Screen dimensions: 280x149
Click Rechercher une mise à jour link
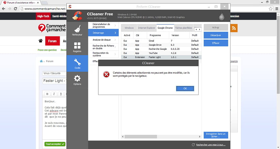click(x=211, y=145)
